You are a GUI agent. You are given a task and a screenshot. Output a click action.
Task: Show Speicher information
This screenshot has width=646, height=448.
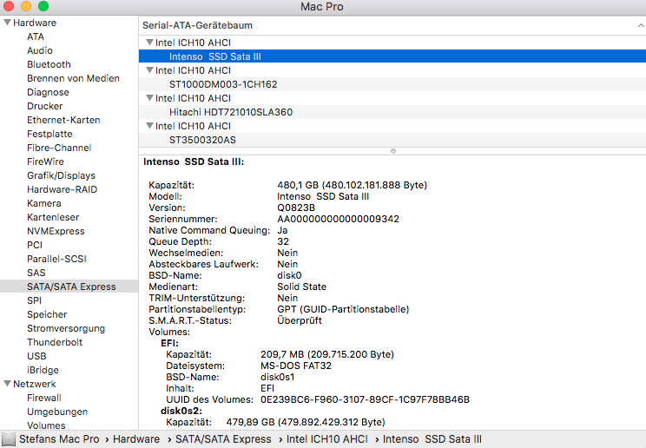tap(47, 314)
